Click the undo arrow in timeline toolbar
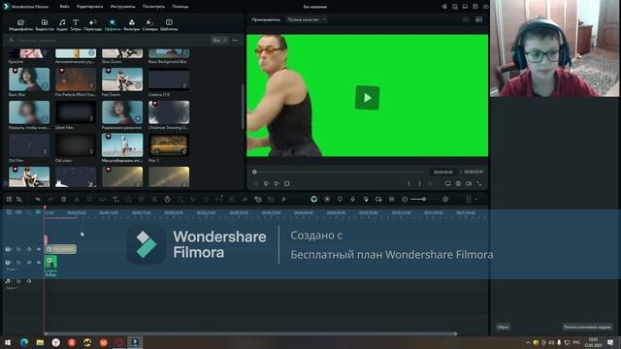 tap(38, 199)
